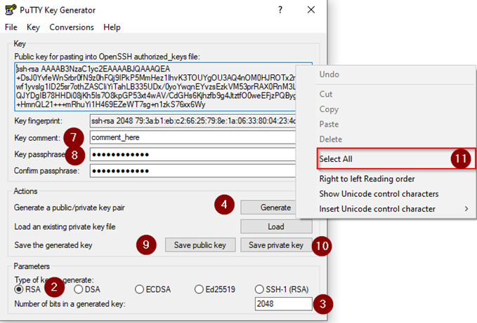This screenshot has width=477, height=323.
Task: Click the 'Key fingerprint:' label
Action: (x=38, y=121)
